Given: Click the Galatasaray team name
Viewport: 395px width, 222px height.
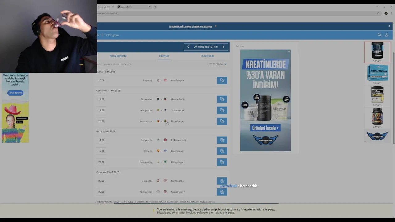Looking at the screenshot, I should click(146, 162).
